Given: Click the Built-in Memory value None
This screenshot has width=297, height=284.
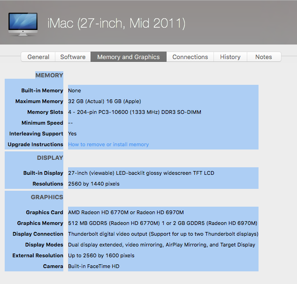Looking at the screenshot, I should tap(75, 90).
